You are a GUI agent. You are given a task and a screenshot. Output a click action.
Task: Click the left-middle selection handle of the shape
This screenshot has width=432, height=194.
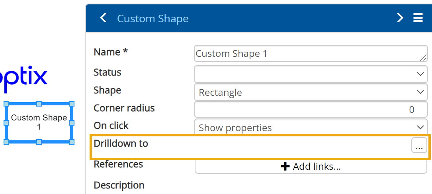click(x=6, y=123)
